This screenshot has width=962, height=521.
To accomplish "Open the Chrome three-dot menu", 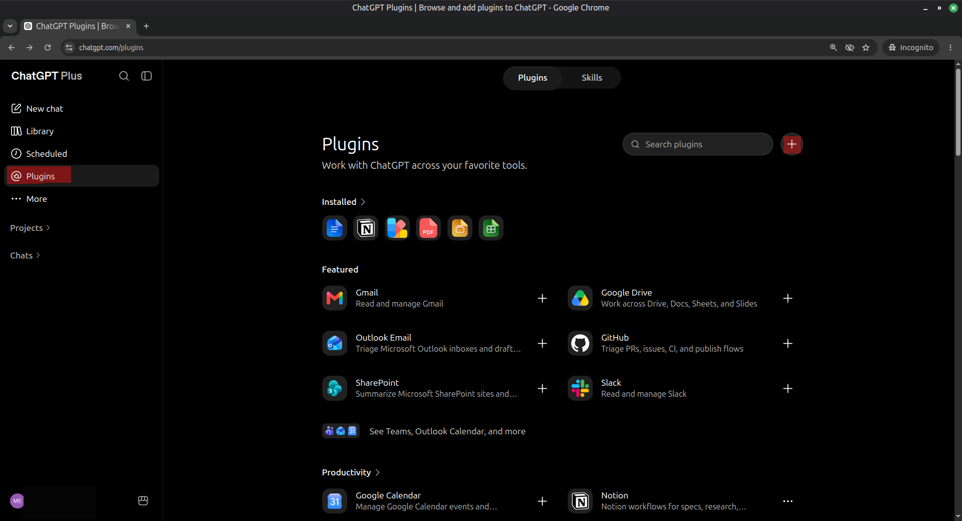I will pyautogui.click(x=950, y=48).
